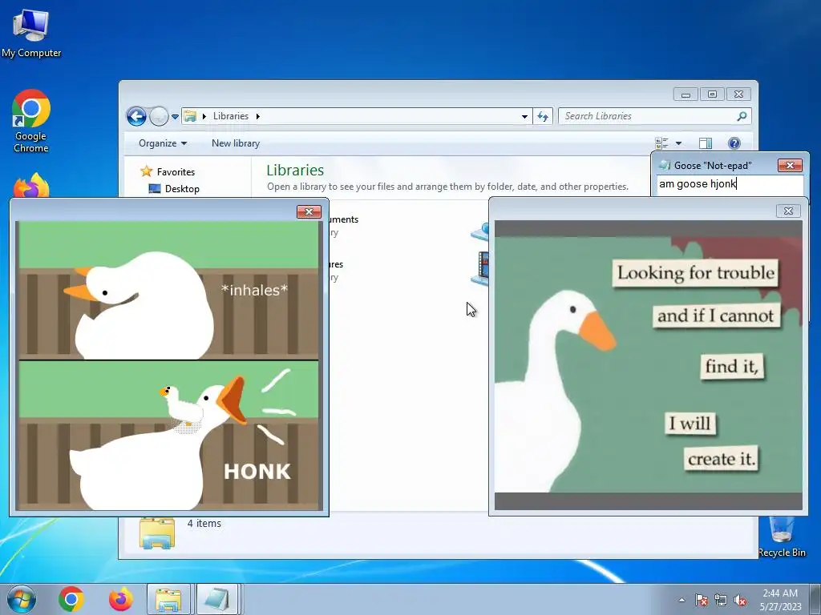The image size is (821, 615).
Task: Click the Libraries heading text
Action: point(295,170)
